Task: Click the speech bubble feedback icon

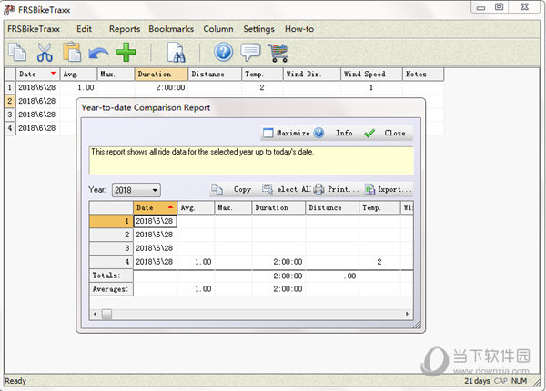Action: pyautogui.click(x=250, y=52)
